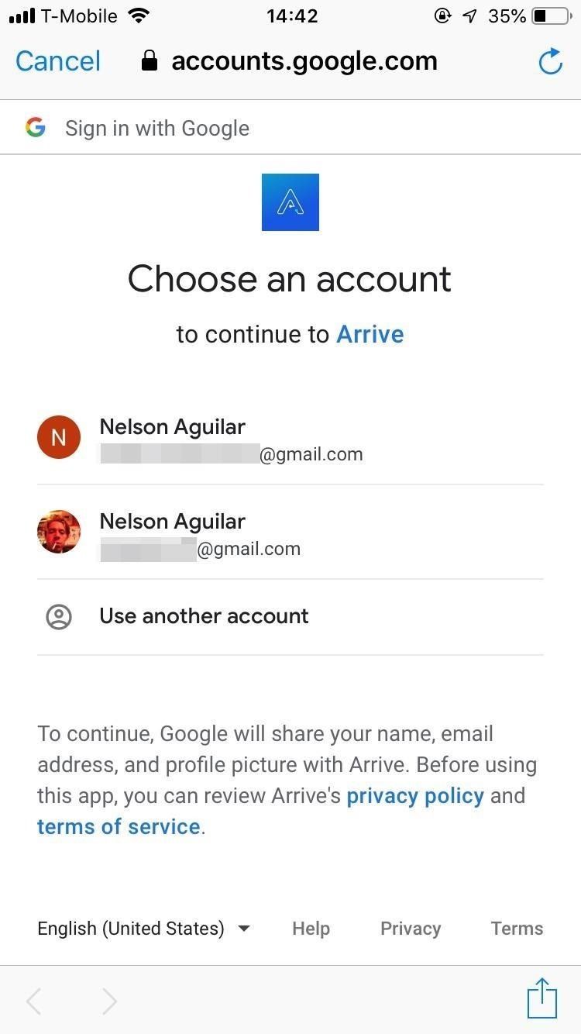Tap the reload page icon
This screenshot has width=581, height=1034.
pyautogui.click(x=550, y=62)
